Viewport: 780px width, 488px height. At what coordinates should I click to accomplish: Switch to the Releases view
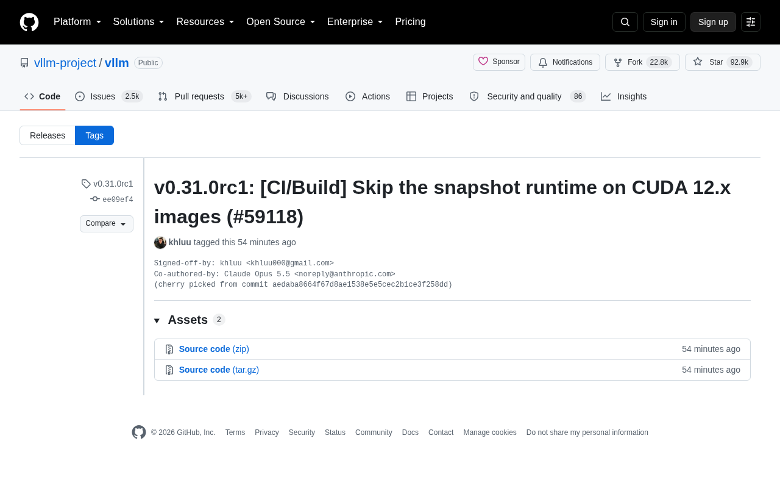[x=48, y=135]
